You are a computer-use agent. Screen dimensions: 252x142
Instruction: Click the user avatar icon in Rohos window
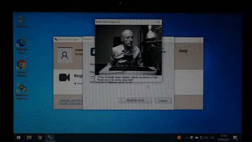(x=65, y=55)
